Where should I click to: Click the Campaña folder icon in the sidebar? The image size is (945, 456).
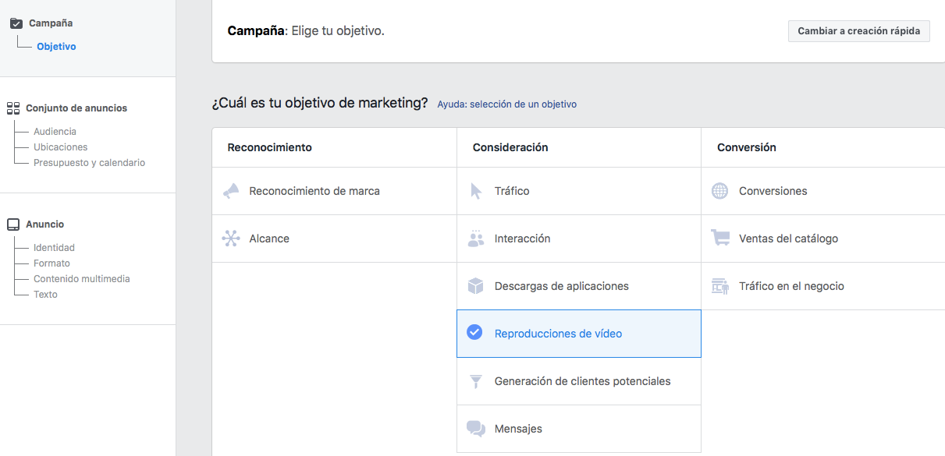click(x=16, y=23)
